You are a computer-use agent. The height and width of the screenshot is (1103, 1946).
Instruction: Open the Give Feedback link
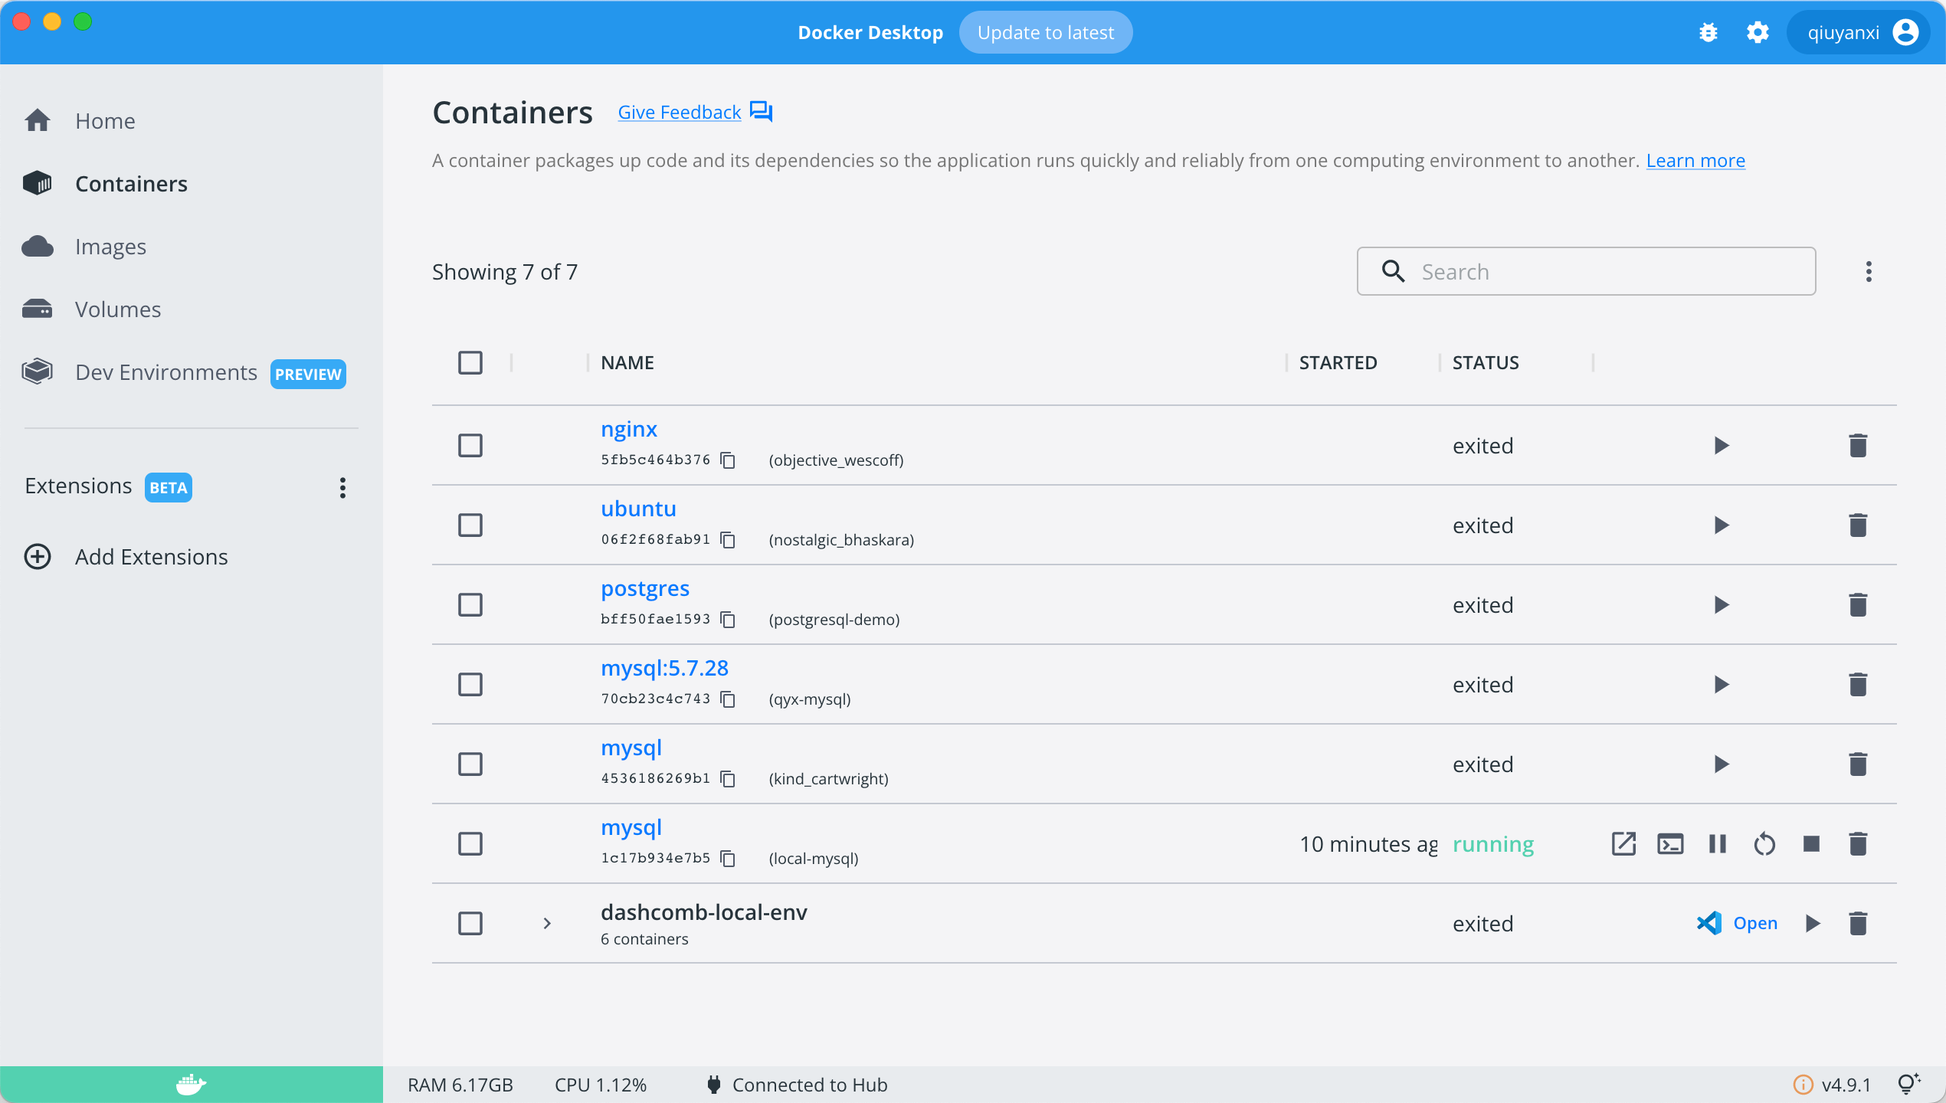point(680,113)
